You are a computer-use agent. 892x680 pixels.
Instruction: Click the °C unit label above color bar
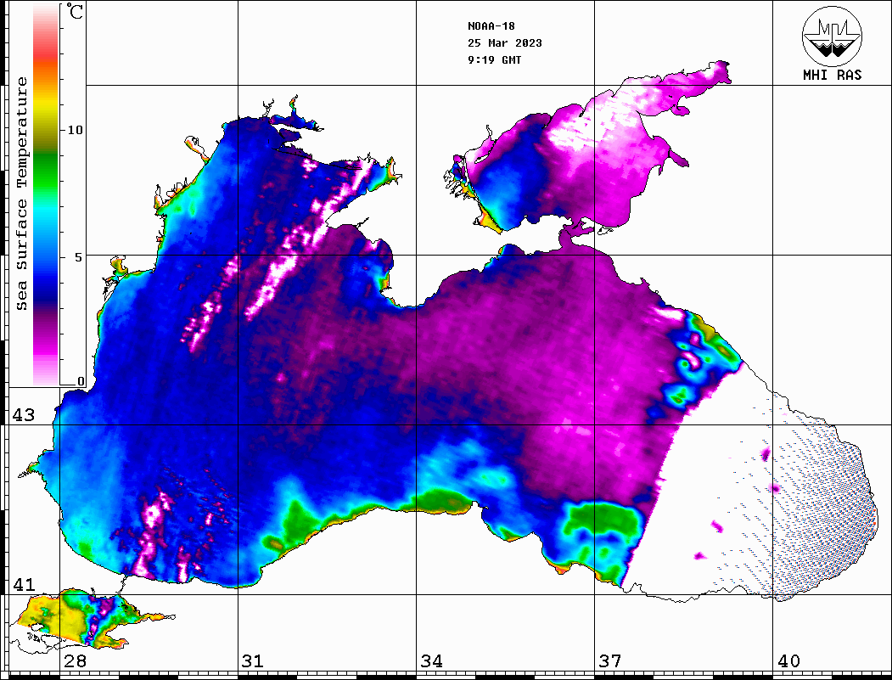point(76,13)
